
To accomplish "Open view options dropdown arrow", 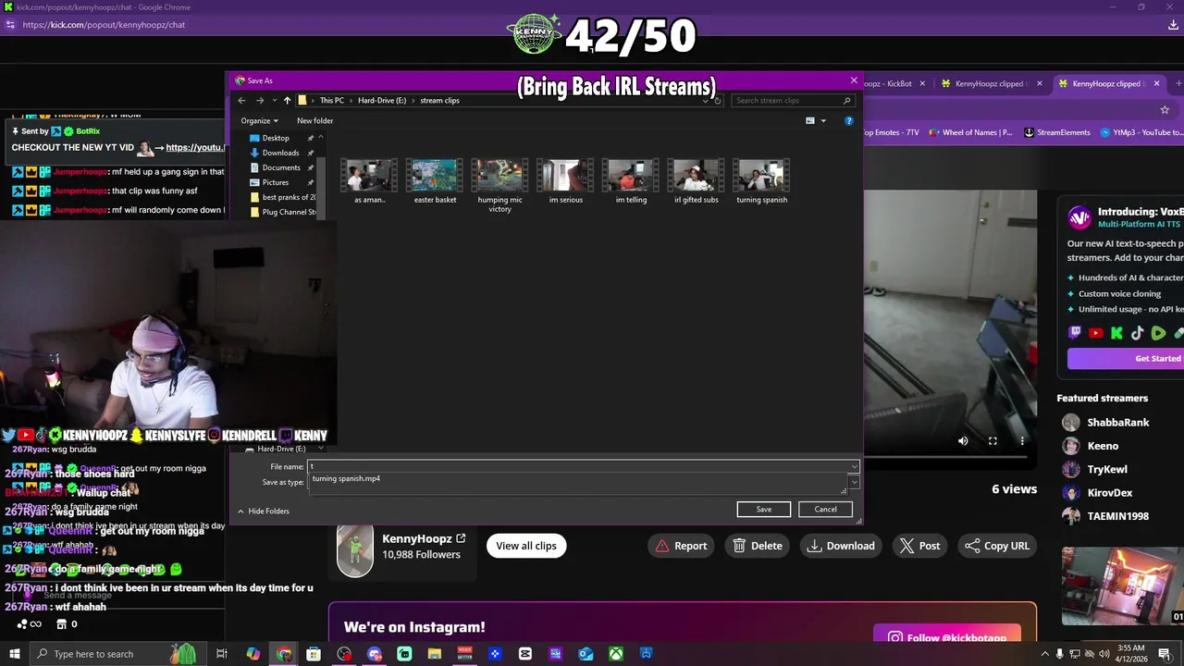I will click(823, 120).
